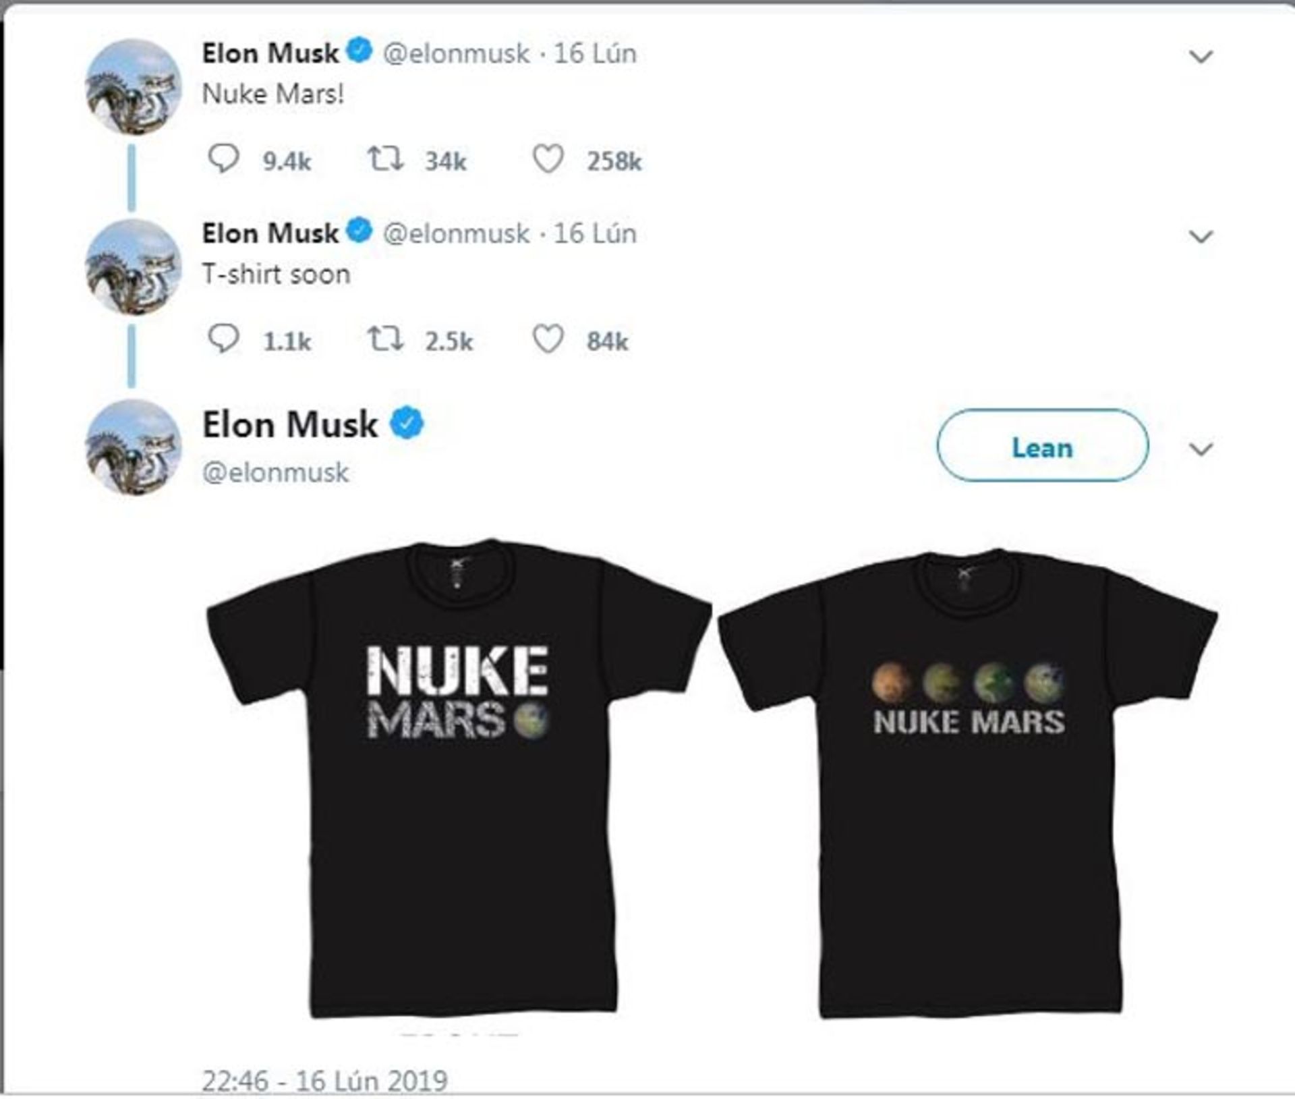
Task: Click verified badge on first tweet
Action: pyautogui.click(x=359, y=51)
